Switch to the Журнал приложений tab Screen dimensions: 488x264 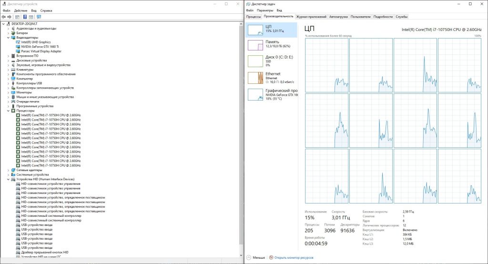311,17
